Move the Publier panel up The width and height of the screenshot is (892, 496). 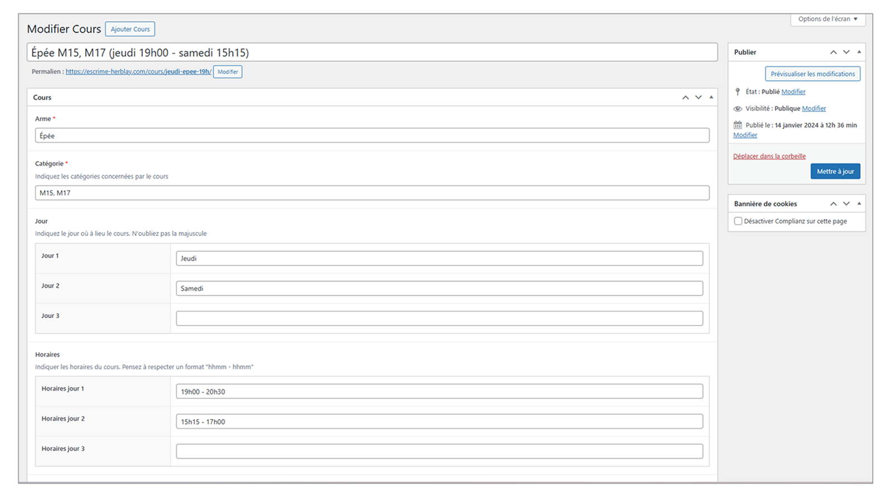click(x=833, y=52)
